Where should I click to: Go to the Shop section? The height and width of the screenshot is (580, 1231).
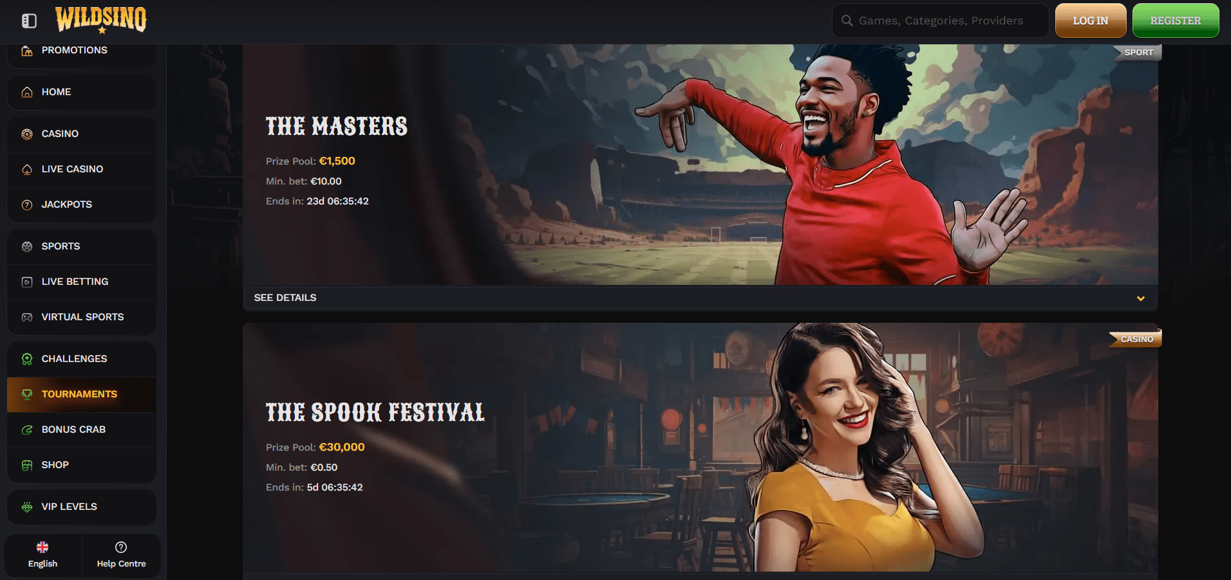pyautogui.click(x=82, y=465)
